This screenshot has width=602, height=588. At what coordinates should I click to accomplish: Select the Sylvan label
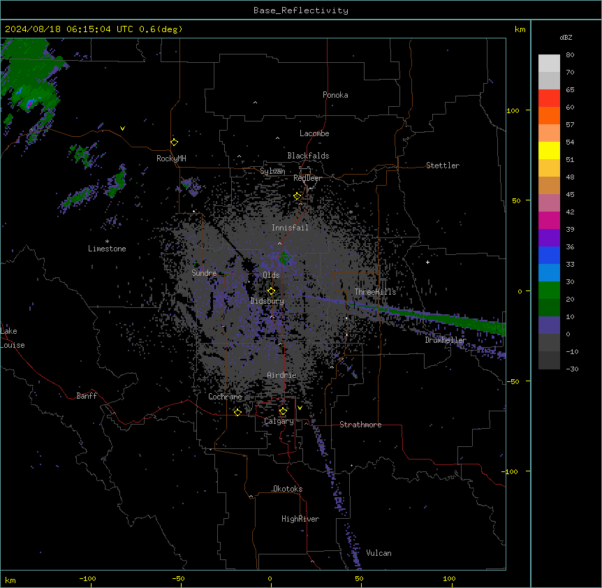[x=272, y=171]
